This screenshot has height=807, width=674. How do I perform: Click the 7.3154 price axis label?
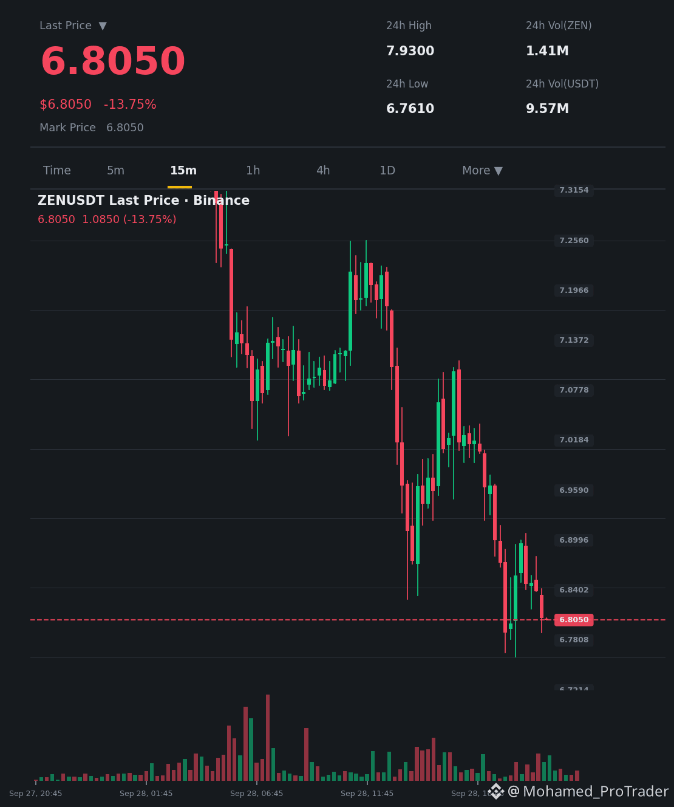tap(574, 190)
